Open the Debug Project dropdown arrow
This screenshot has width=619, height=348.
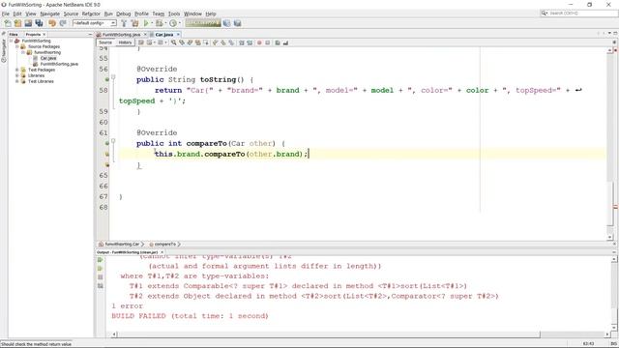(165, 23)
